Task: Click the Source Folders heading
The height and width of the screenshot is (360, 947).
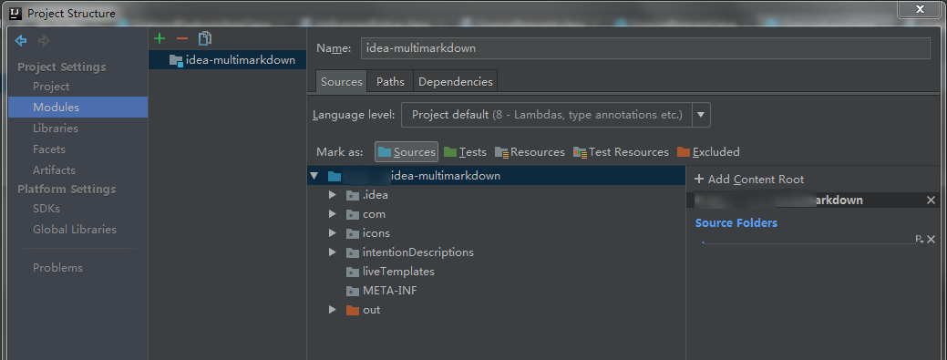Action: tap(736, 223)
